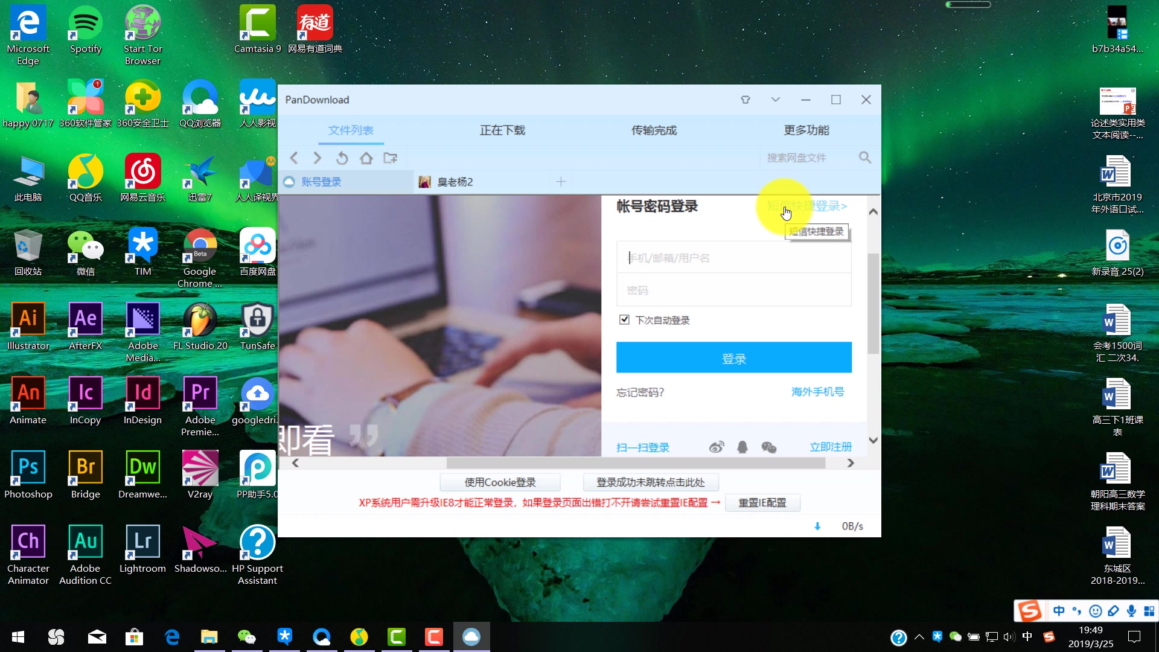Screen dimensions: 1159x652
Task: Select the QQ penguin login icon
Action: point(742,447)
